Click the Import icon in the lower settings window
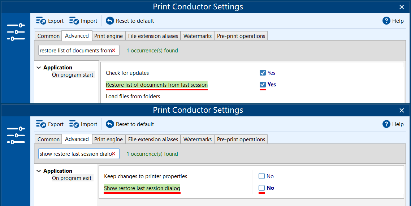This screenshot has width=411, height=206. point(74,124)
